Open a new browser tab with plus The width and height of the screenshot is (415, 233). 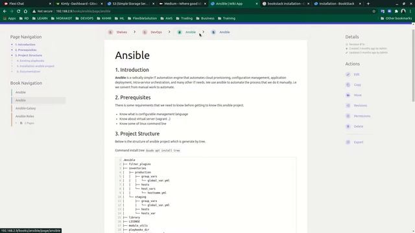coord(368,4)
